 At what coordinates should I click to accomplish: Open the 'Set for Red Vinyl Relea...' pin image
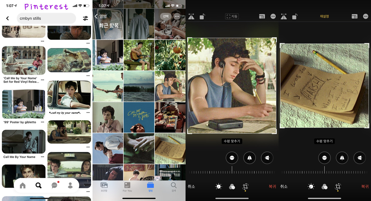24,60
